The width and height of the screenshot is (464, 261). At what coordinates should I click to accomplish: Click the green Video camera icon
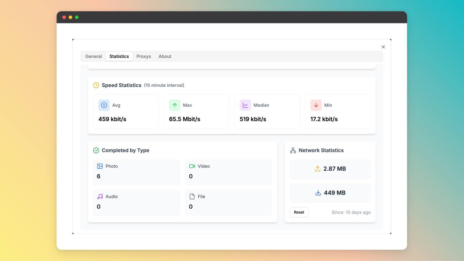192,166
